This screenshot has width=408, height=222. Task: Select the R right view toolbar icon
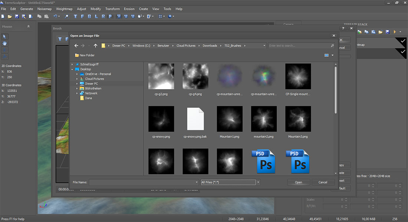[103, 16]
